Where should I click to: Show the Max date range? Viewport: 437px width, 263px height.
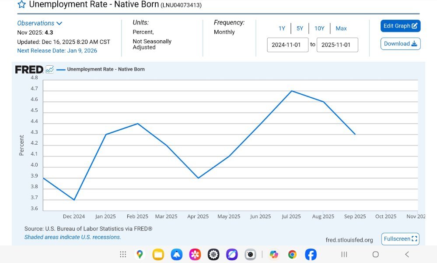[x=341, y=28]
